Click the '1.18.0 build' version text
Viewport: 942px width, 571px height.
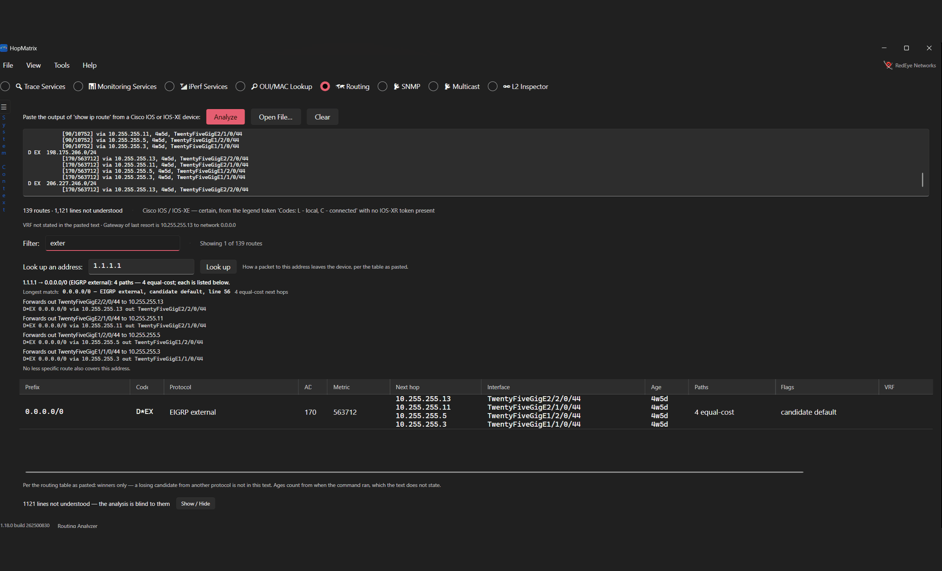pos(25,525)
